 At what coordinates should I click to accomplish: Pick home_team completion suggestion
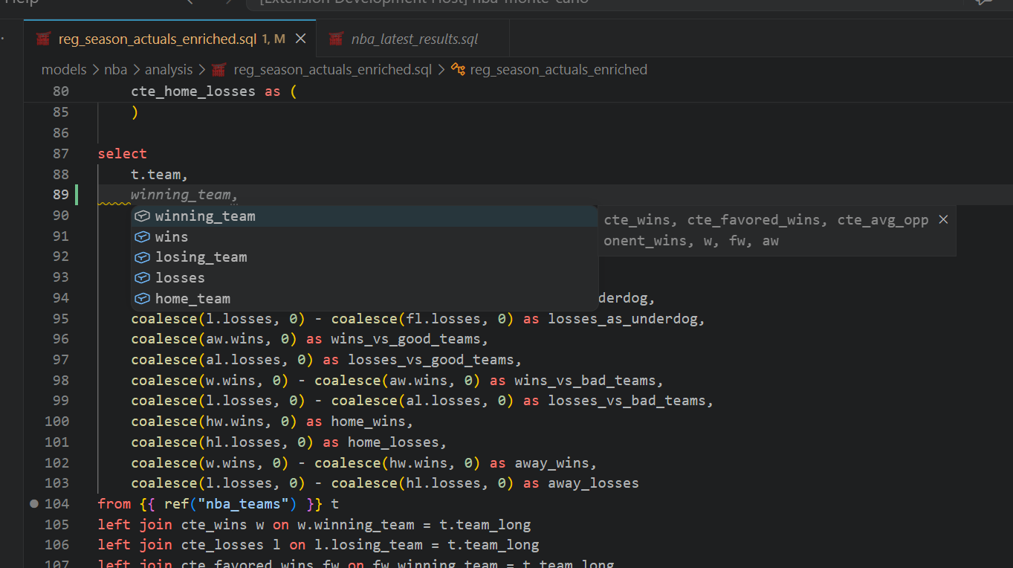[364, 299]
